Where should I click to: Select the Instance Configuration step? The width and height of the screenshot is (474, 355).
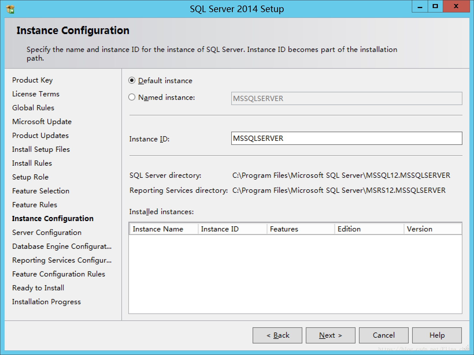[x=53, y=218]
